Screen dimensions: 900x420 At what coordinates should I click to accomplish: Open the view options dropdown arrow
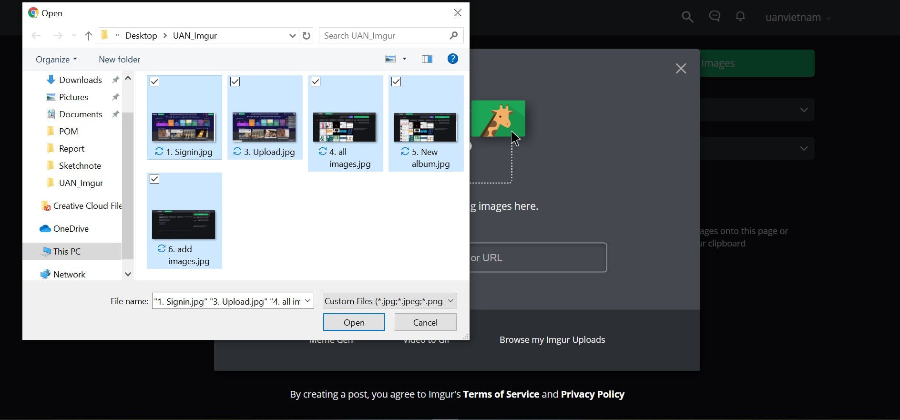405,59
